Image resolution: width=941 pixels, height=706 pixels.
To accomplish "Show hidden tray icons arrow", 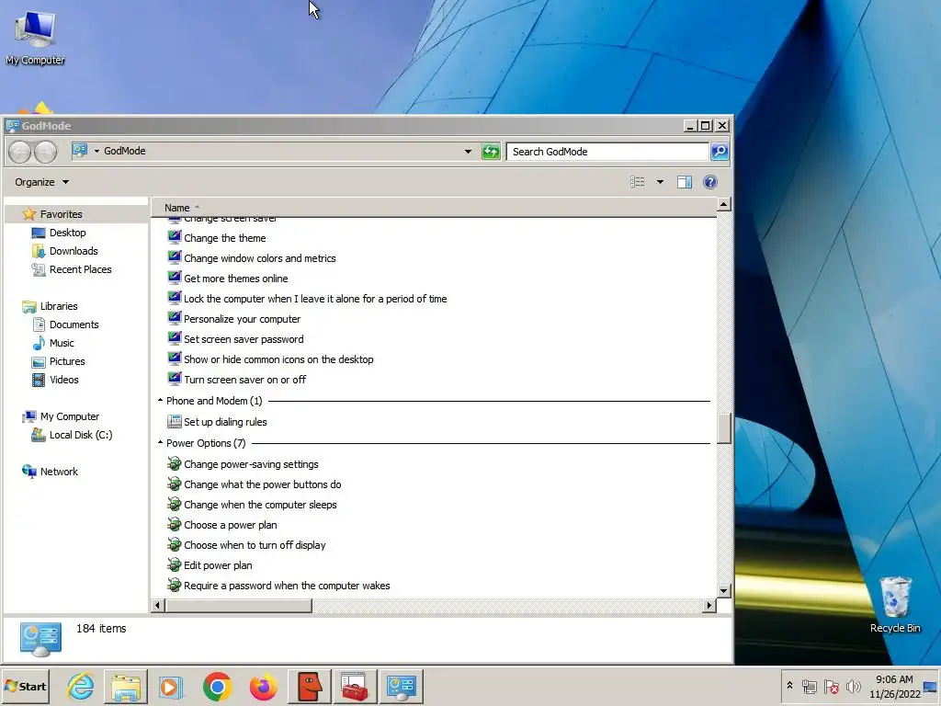I will (x=789, y=686).
